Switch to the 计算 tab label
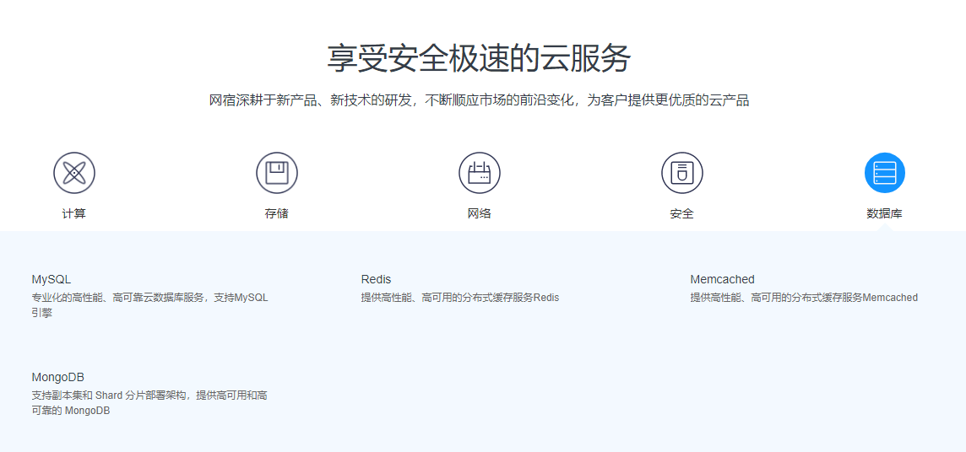This screenshot has width=966, height=452. click(x=74, y=214)
